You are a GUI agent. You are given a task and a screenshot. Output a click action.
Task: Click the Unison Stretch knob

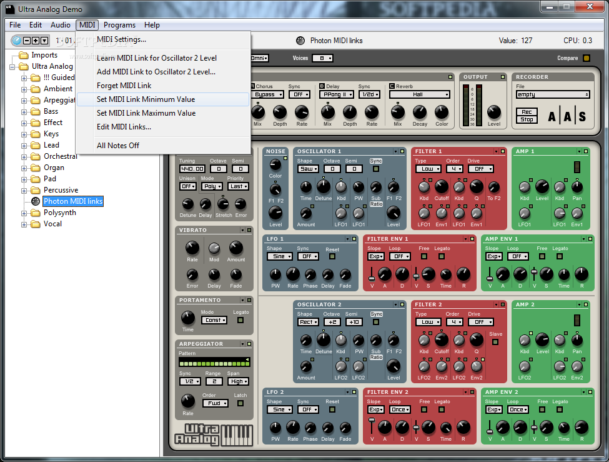[x=223, y=204]
